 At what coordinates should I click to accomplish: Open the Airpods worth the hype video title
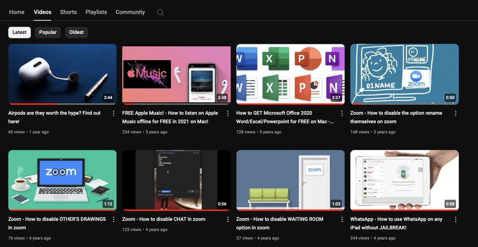click(54, 113)
